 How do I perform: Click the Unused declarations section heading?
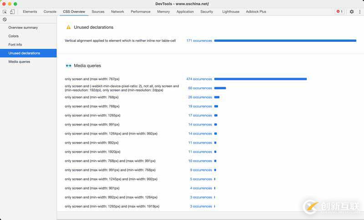94,27
